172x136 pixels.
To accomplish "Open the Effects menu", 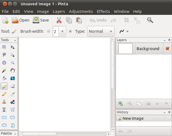I will click(103, 11).
